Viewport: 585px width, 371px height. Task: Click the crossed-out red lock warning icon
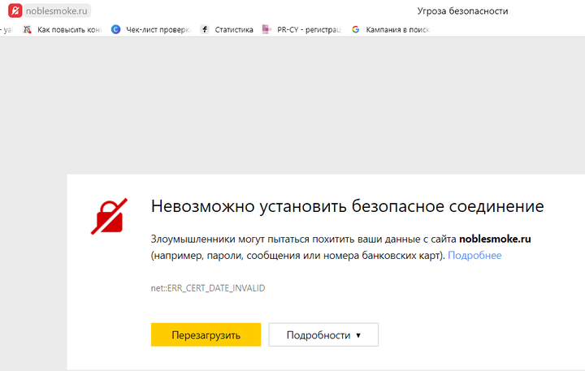(110, 216)
